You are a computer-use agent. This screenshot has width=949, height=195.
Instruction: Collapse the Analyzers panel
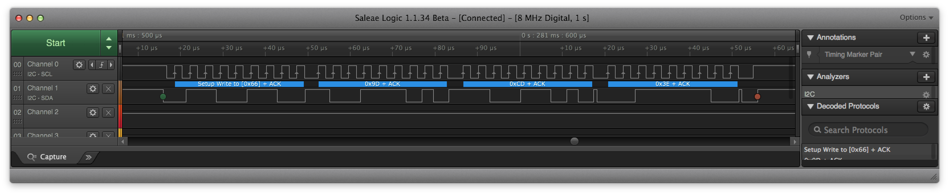[810, 77]
